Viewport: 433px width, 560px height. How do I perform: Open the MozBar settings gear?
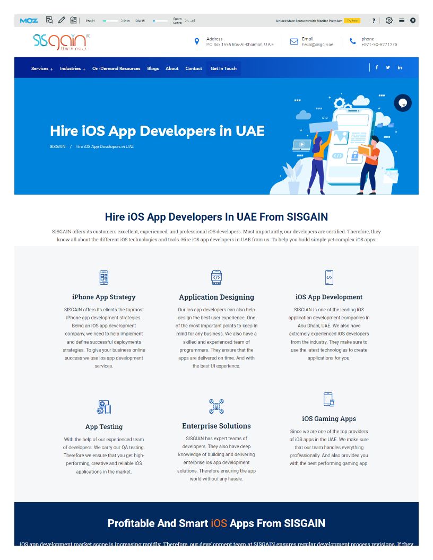(x=389, y=20)
